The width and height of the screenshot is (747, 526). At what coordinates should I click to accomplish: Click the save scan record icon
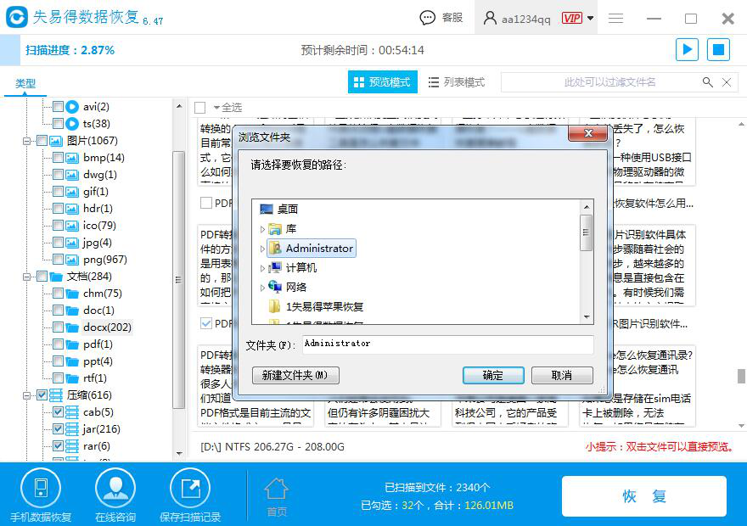click(190, 488)
